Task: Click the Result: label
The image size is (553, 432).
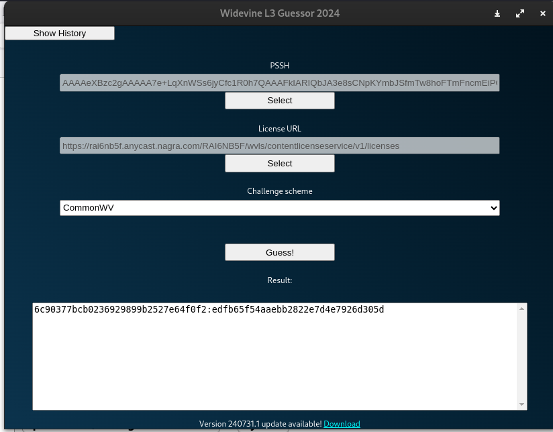Action: [x=280, y=280]
